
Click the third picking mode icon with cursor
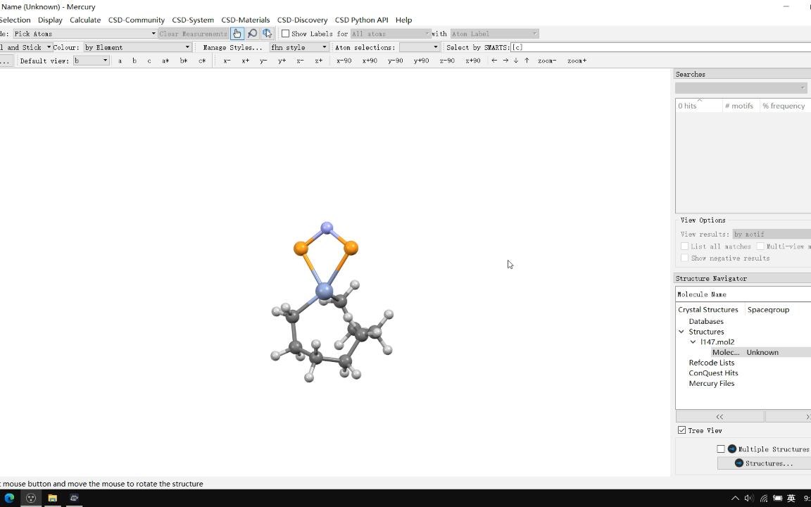click(267, 33)
